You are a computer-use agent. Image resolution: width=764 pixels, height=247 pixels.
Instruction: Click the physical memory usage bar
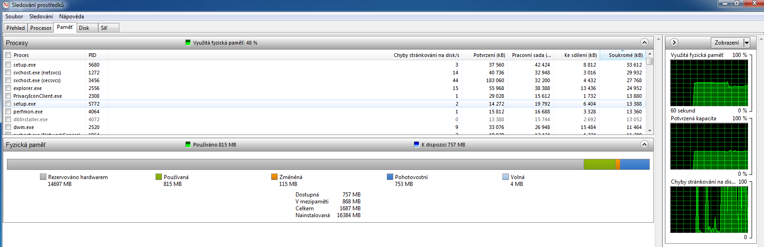point(328,164)
